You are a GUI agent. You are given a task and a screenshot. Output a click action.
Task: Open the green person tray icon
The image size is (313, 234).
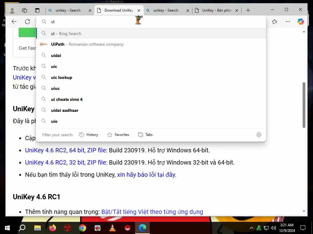tap(259, 228)
